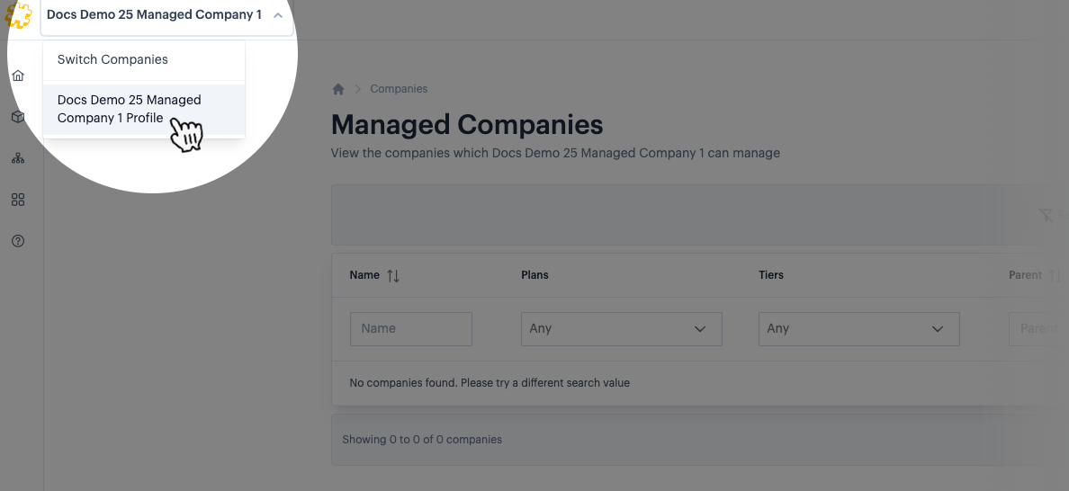Focus the Name filter input field
This screenshot has height=491, width=1069.
tap(410, 329)
